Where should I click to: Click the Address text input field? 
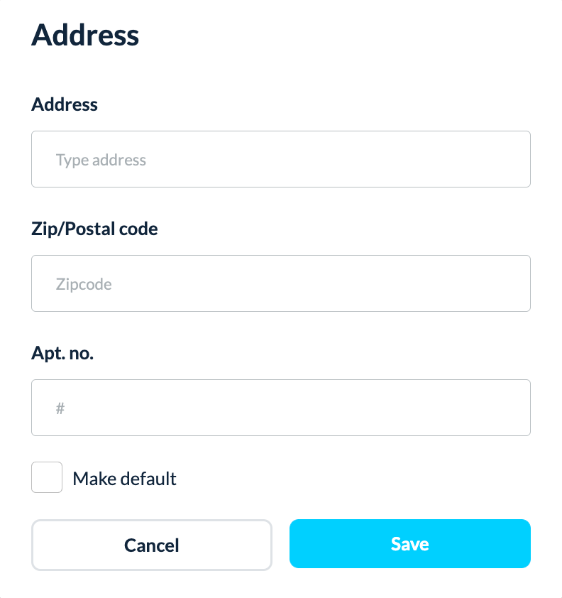click(x=280, y=159)
